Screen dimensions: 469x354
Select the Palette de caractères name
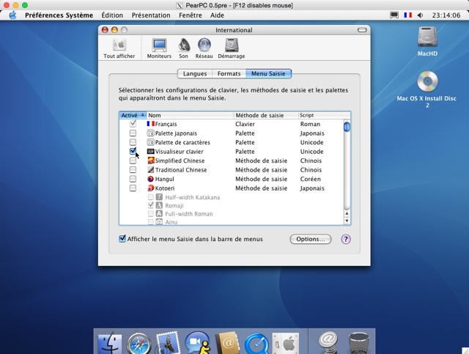182,142
